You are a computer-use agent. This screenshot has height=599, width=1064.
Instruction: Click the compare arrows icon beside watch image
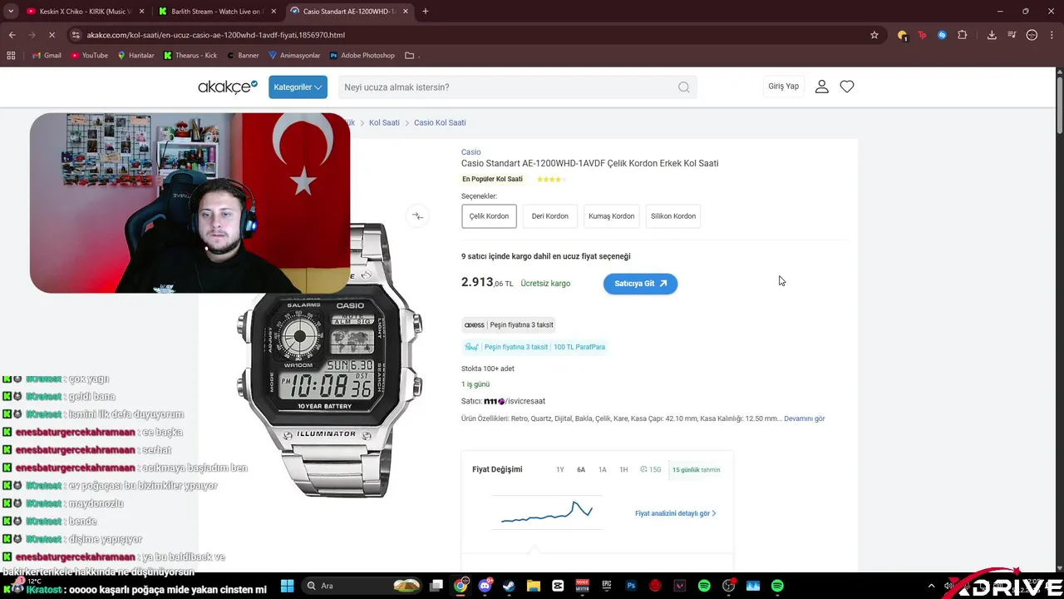coord(417,216)
